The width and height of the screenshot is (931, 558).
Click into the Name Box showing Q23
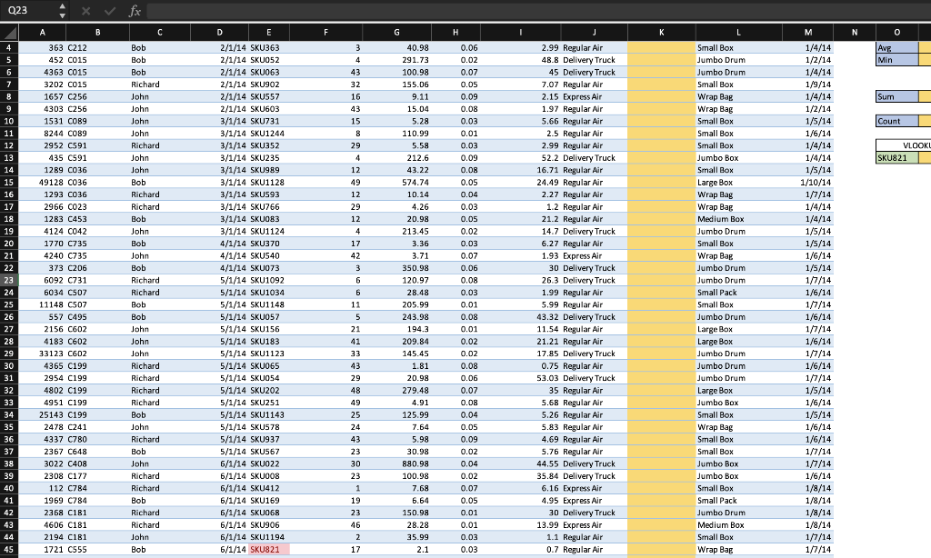point(28,11)
